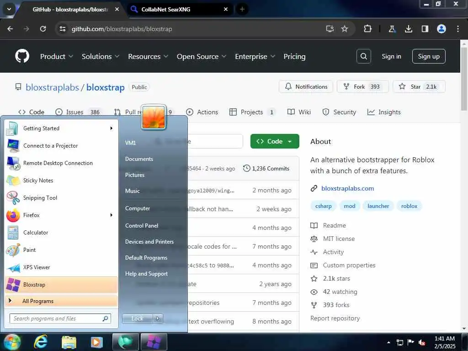Open the Chrome Labs flask icon
The height and width of the screenshot is (351, 468).
(392, 29)
